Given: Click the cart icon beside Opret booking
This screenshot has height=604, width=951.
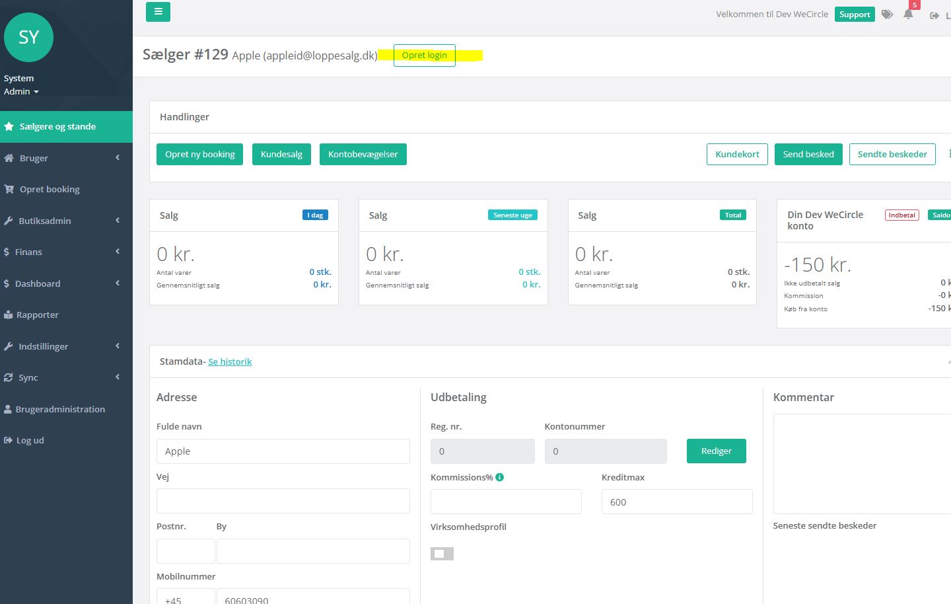Looking at the screenshot, I should click(x=9, y=189).
